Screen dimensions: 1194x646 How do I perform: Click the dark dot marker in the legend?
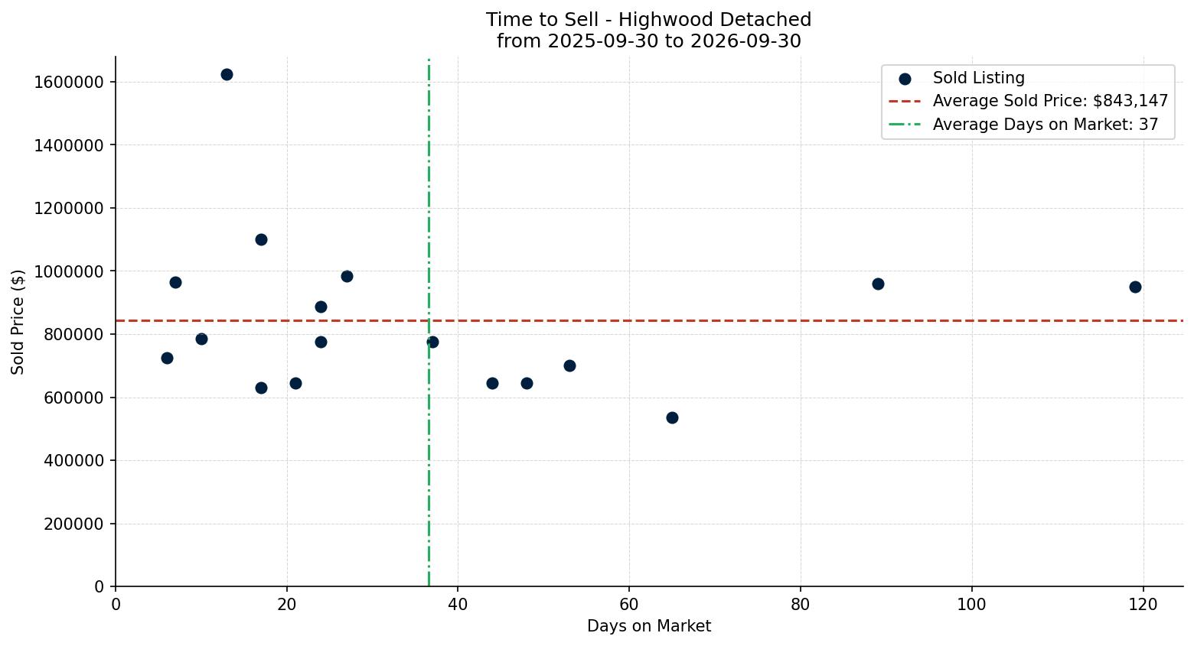905,79
